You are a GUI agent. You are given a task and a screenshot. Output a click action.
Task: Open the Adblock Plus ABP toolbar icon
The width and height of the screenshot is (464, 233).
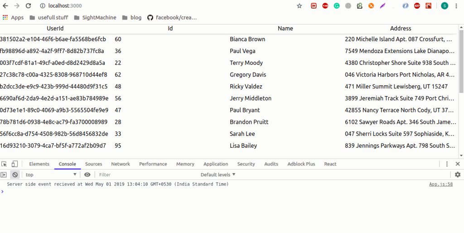(x=417, y=5)
